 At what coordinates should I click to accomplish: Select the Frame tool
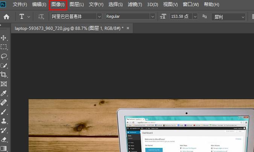point(3,84)
